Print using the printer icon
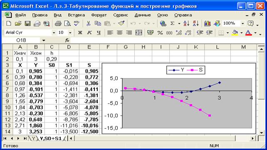The image size is (267, 150). [x=58, y=23]
